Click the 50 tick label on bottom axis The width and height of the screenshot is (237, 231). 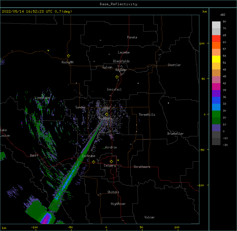pyautogui.click(x=141, y=227)
